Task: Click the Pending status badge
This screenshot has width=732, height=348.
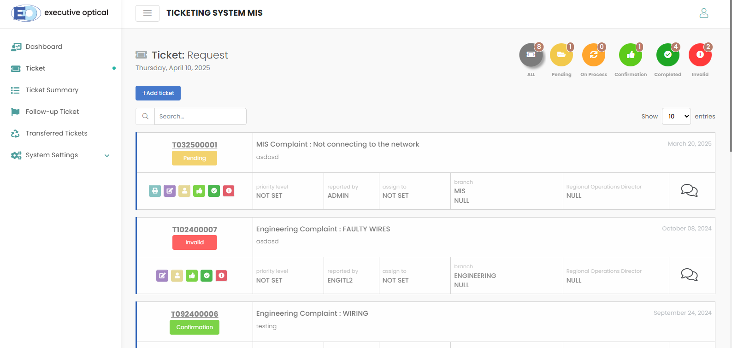Action: (x=195, y=158)
